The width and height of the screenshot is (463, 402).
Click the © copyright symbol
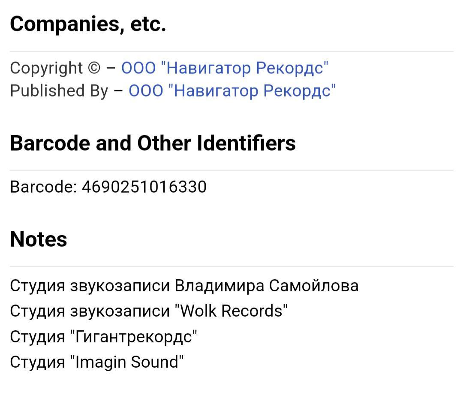(94, 68)
